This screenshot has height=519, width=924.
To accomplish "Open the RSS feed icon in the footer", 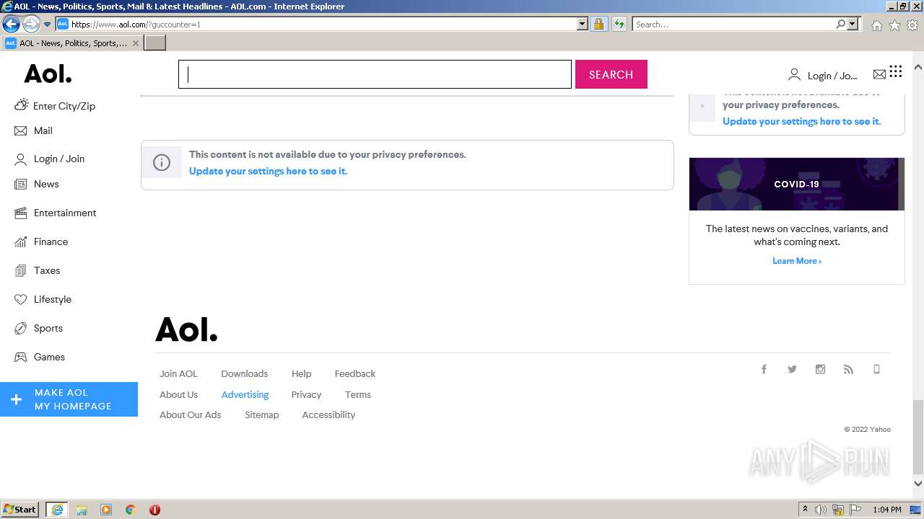I will point(848,369).
